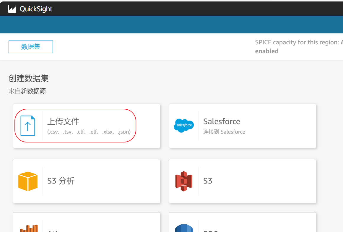Click the QuickSight brand name text
This screenshot has width=343, height=232.
tap(36, 9)
